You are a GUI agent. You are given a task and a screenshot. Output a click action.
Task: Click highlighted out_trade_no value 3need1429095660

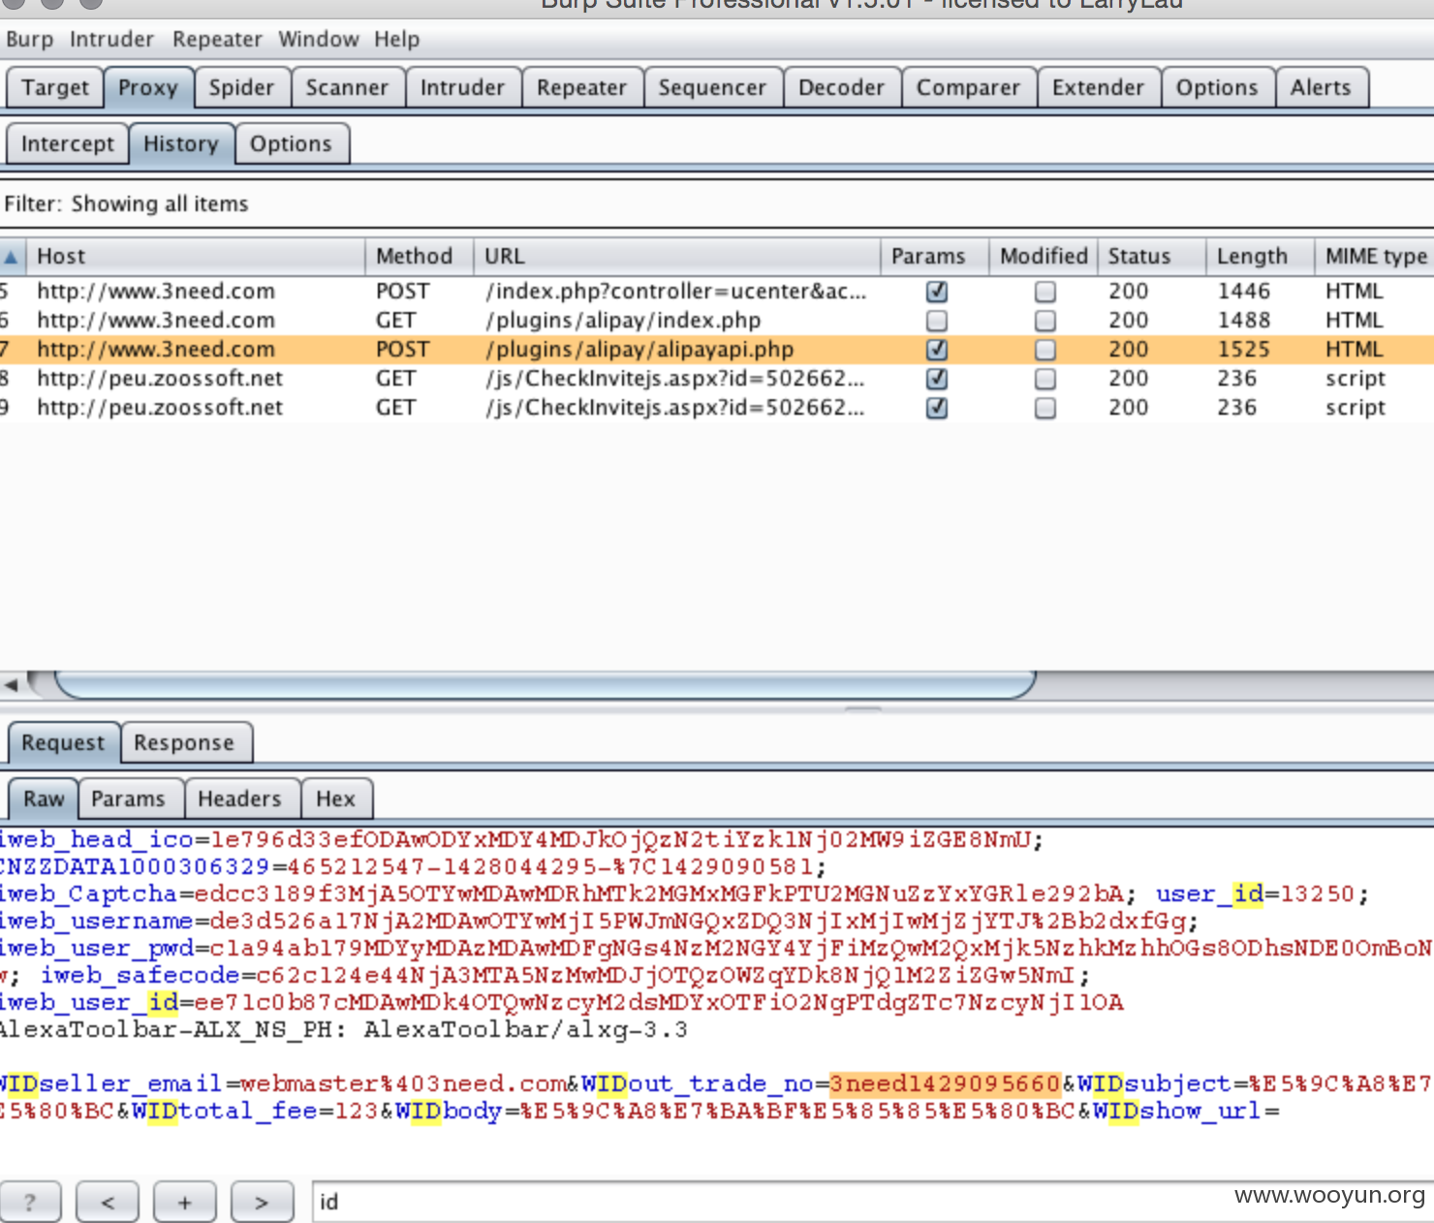945,1083
